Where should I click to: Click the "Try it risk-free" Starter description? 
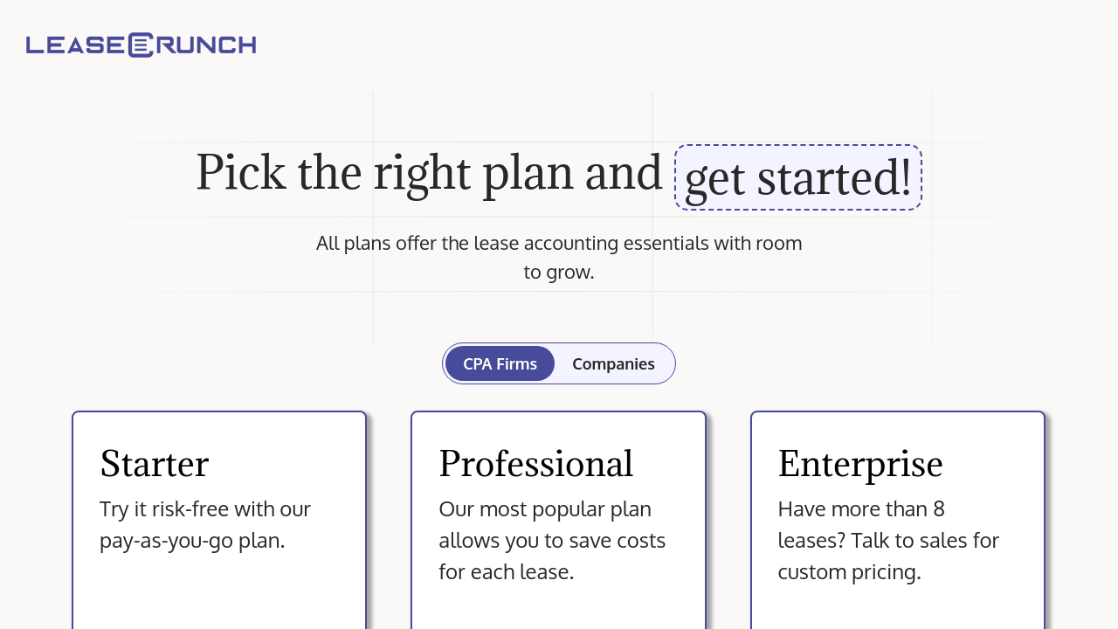[204, 508]
